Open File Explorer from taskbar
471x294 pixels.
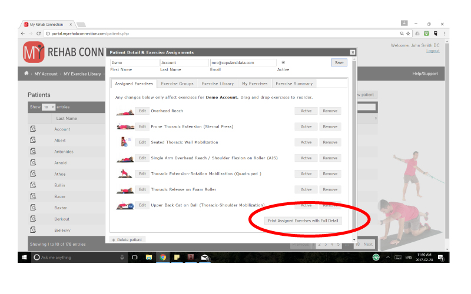click(x=149, y=258)
